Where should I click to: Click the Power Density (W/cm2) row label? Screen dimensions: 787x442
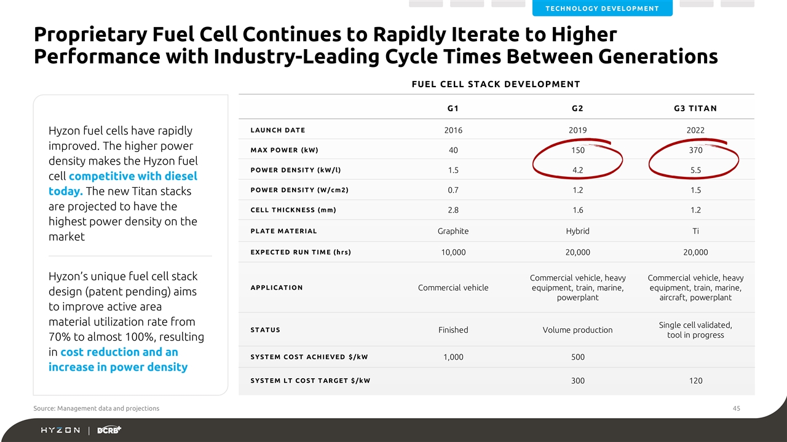pyautogui.click(x=299, y=190)
